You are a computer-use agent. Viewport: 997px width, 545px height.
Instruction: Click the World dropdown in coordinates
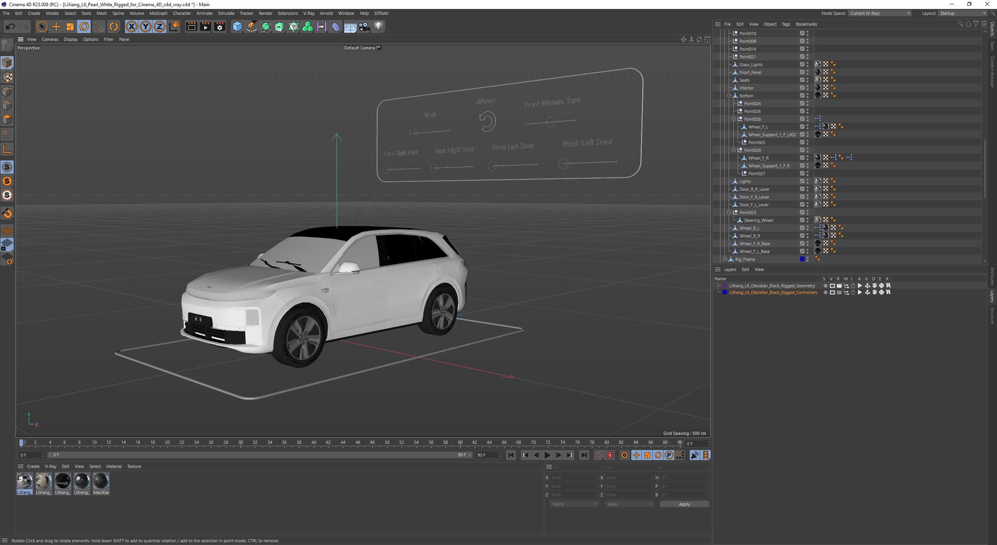[573, 504]
